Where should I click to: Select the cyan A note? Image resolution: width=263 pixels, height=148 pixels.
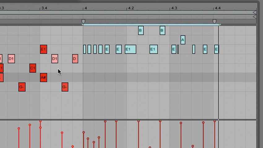coord(183,40)
